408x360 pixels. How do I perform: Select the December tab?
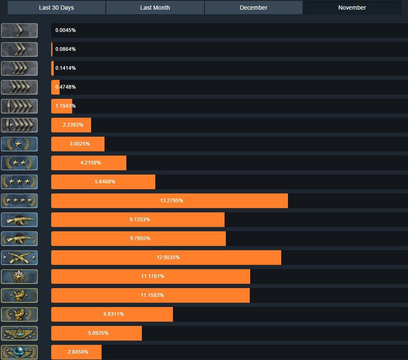254,8
